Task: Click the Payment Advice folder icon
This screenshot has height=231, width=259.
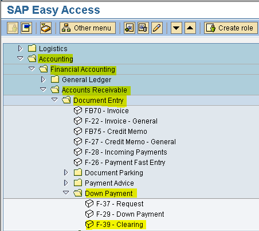Action: 78,183
